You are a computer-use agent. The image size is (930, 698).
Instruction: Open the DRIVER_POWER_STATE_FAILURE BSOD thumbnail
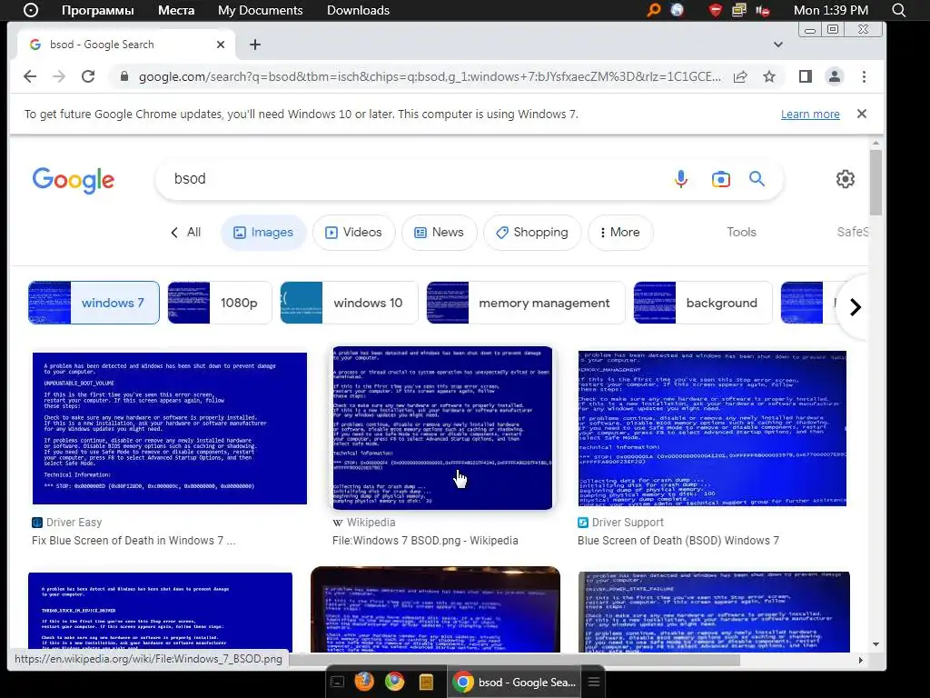(714, 612)
